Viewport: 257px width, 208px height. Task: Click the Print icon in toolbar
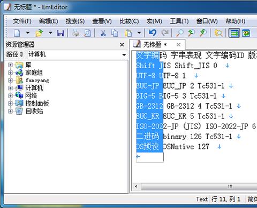pos(75,33)
